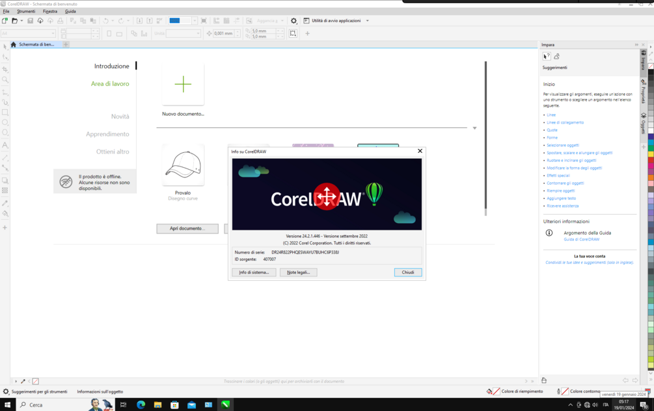654x411 pixels.
Task: Open the Guida menu
Action: pyautogui.click(x=70, y=11)
